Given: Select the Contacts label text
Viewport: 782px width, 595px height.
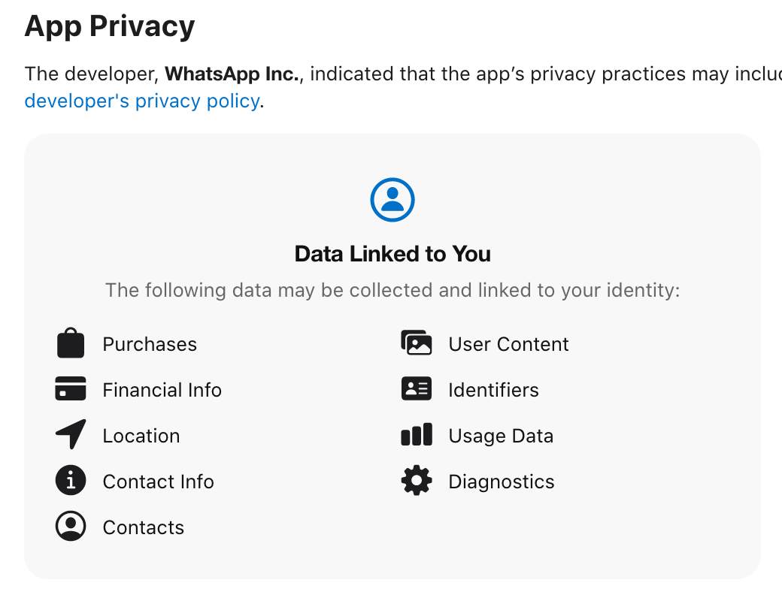Looking at the screenshot, I should click(x=144, y=527).
